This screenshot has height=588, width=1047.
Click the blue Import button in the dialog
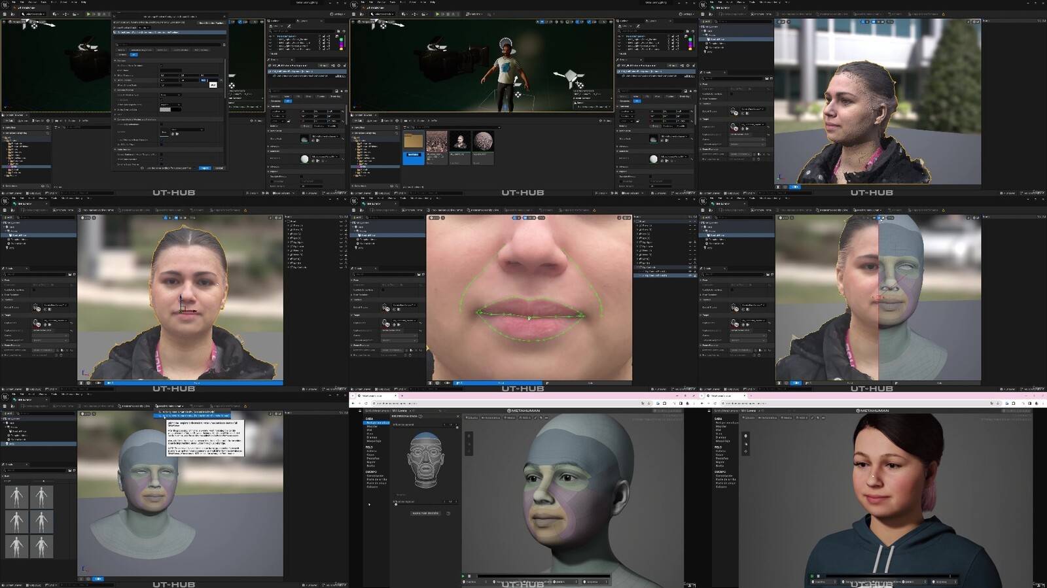click(x=205, y=168)
